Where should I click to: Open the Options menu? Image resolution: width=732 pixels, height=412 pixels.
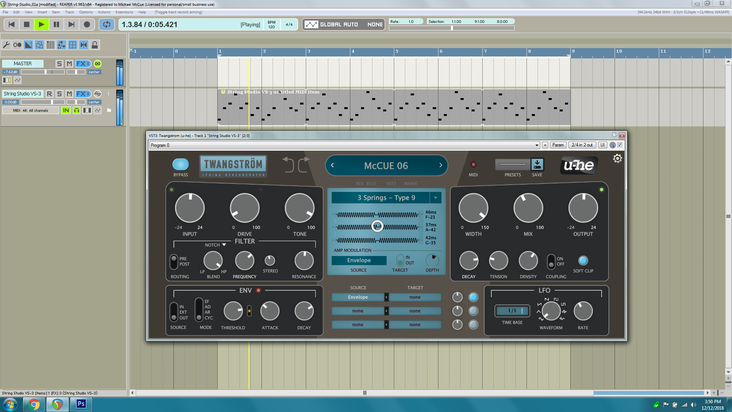coord(86,12)
